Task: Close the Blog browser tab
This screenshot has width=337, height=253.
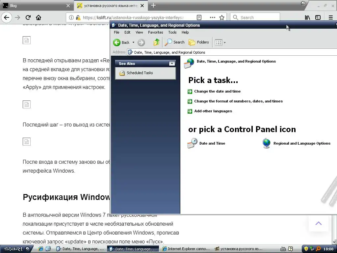Action: pyautogui.click(x=68, y=6)
